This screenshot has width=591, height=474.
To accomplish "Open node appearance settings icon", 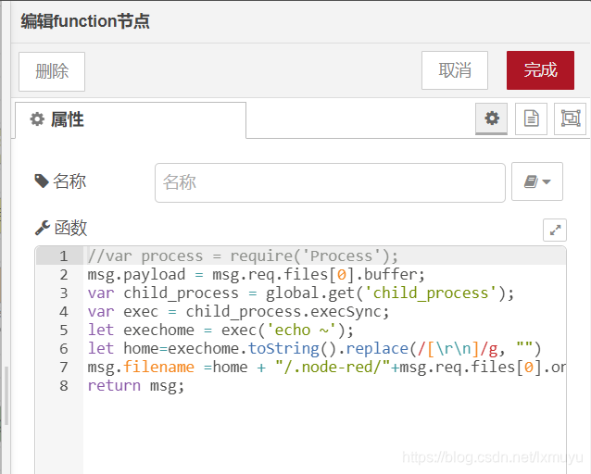I will tap(571, 118).
